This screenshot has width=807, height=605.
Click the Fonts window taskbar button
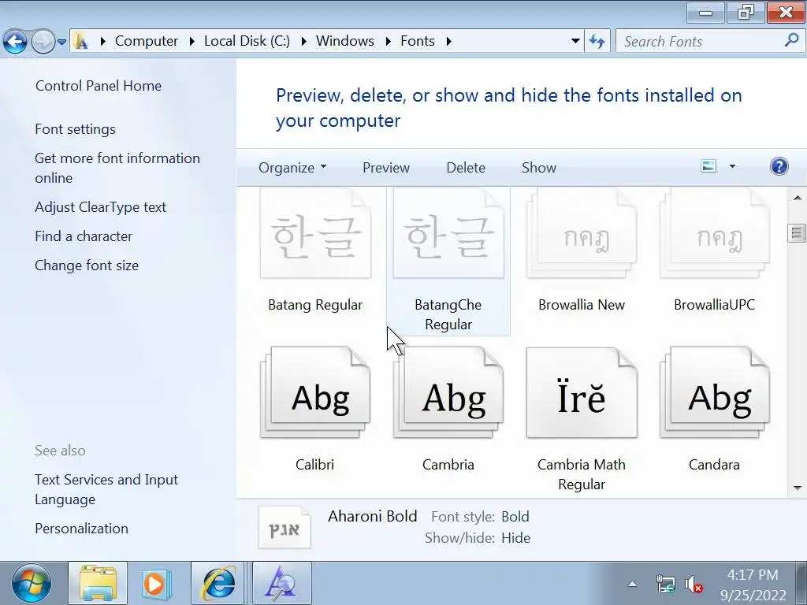[282, 584]
